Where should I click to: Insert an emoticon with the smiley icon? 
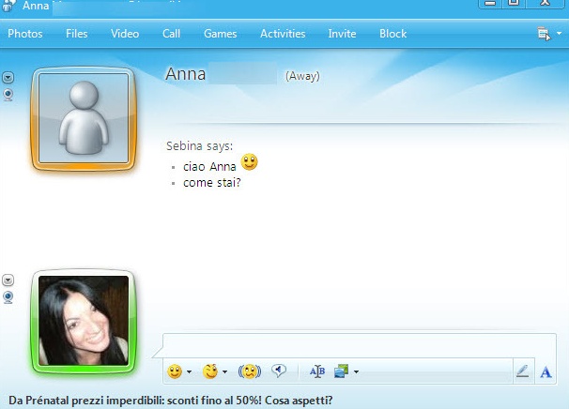(175, 371)
